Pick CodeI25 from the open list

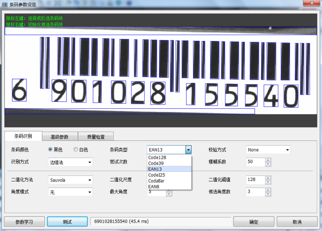(x=157, y=175)
